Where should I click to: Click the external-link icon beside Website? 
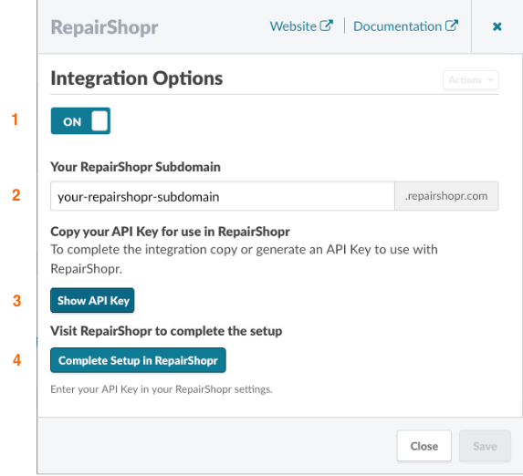coord(326,26)
